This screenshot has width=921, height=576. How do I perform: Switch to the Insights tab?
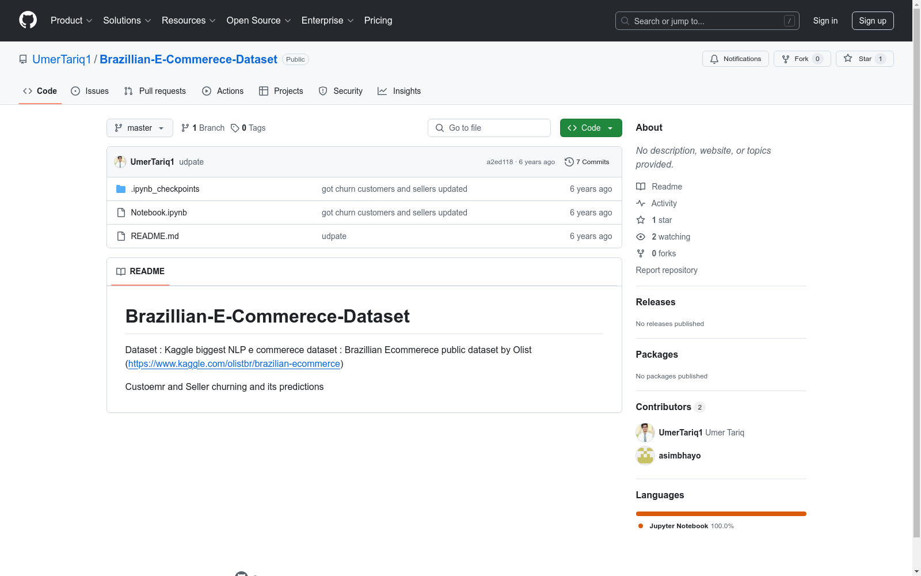coord(399,91)
